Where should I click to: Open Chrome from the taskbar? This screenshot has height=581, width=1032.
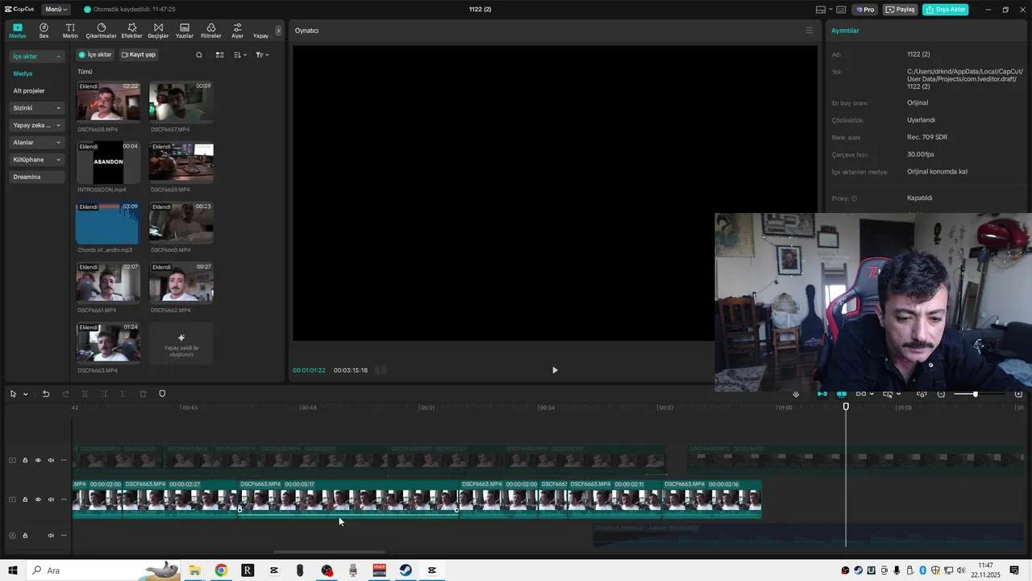coord(221,571)
